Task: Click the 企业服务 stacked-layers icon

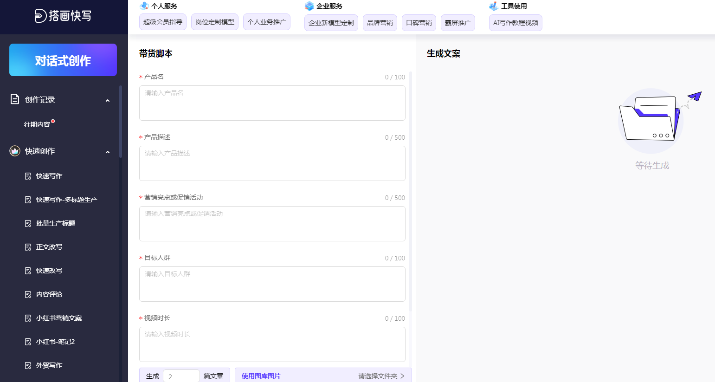Action: (x=309, y=6)
